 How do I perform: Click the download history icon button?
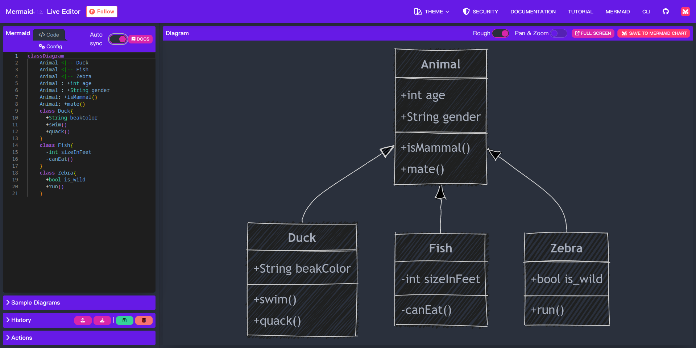pos(102,320)
